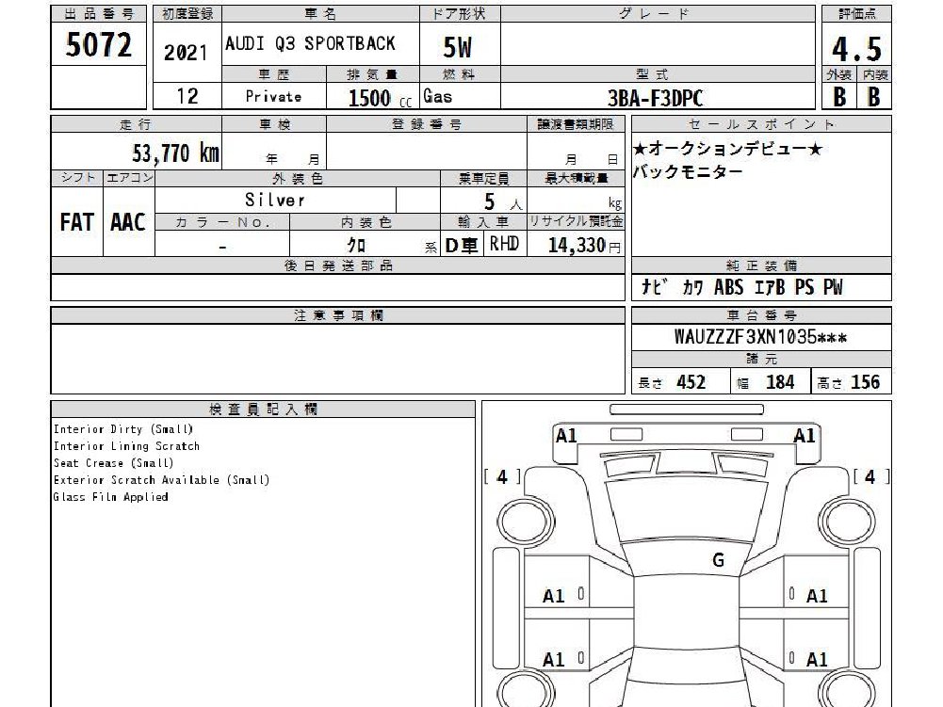Click the G mark on the windshield diagram
Screen dimensions: 943x707
(x=718, y=560)
